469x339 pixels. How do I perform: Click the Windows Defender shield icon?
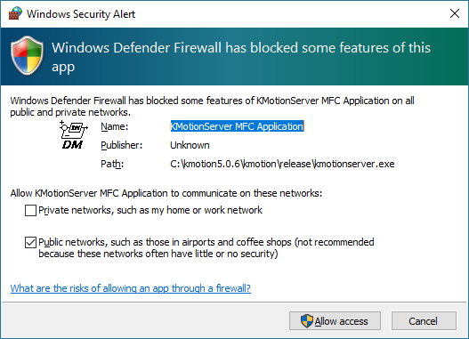point(28,56)
